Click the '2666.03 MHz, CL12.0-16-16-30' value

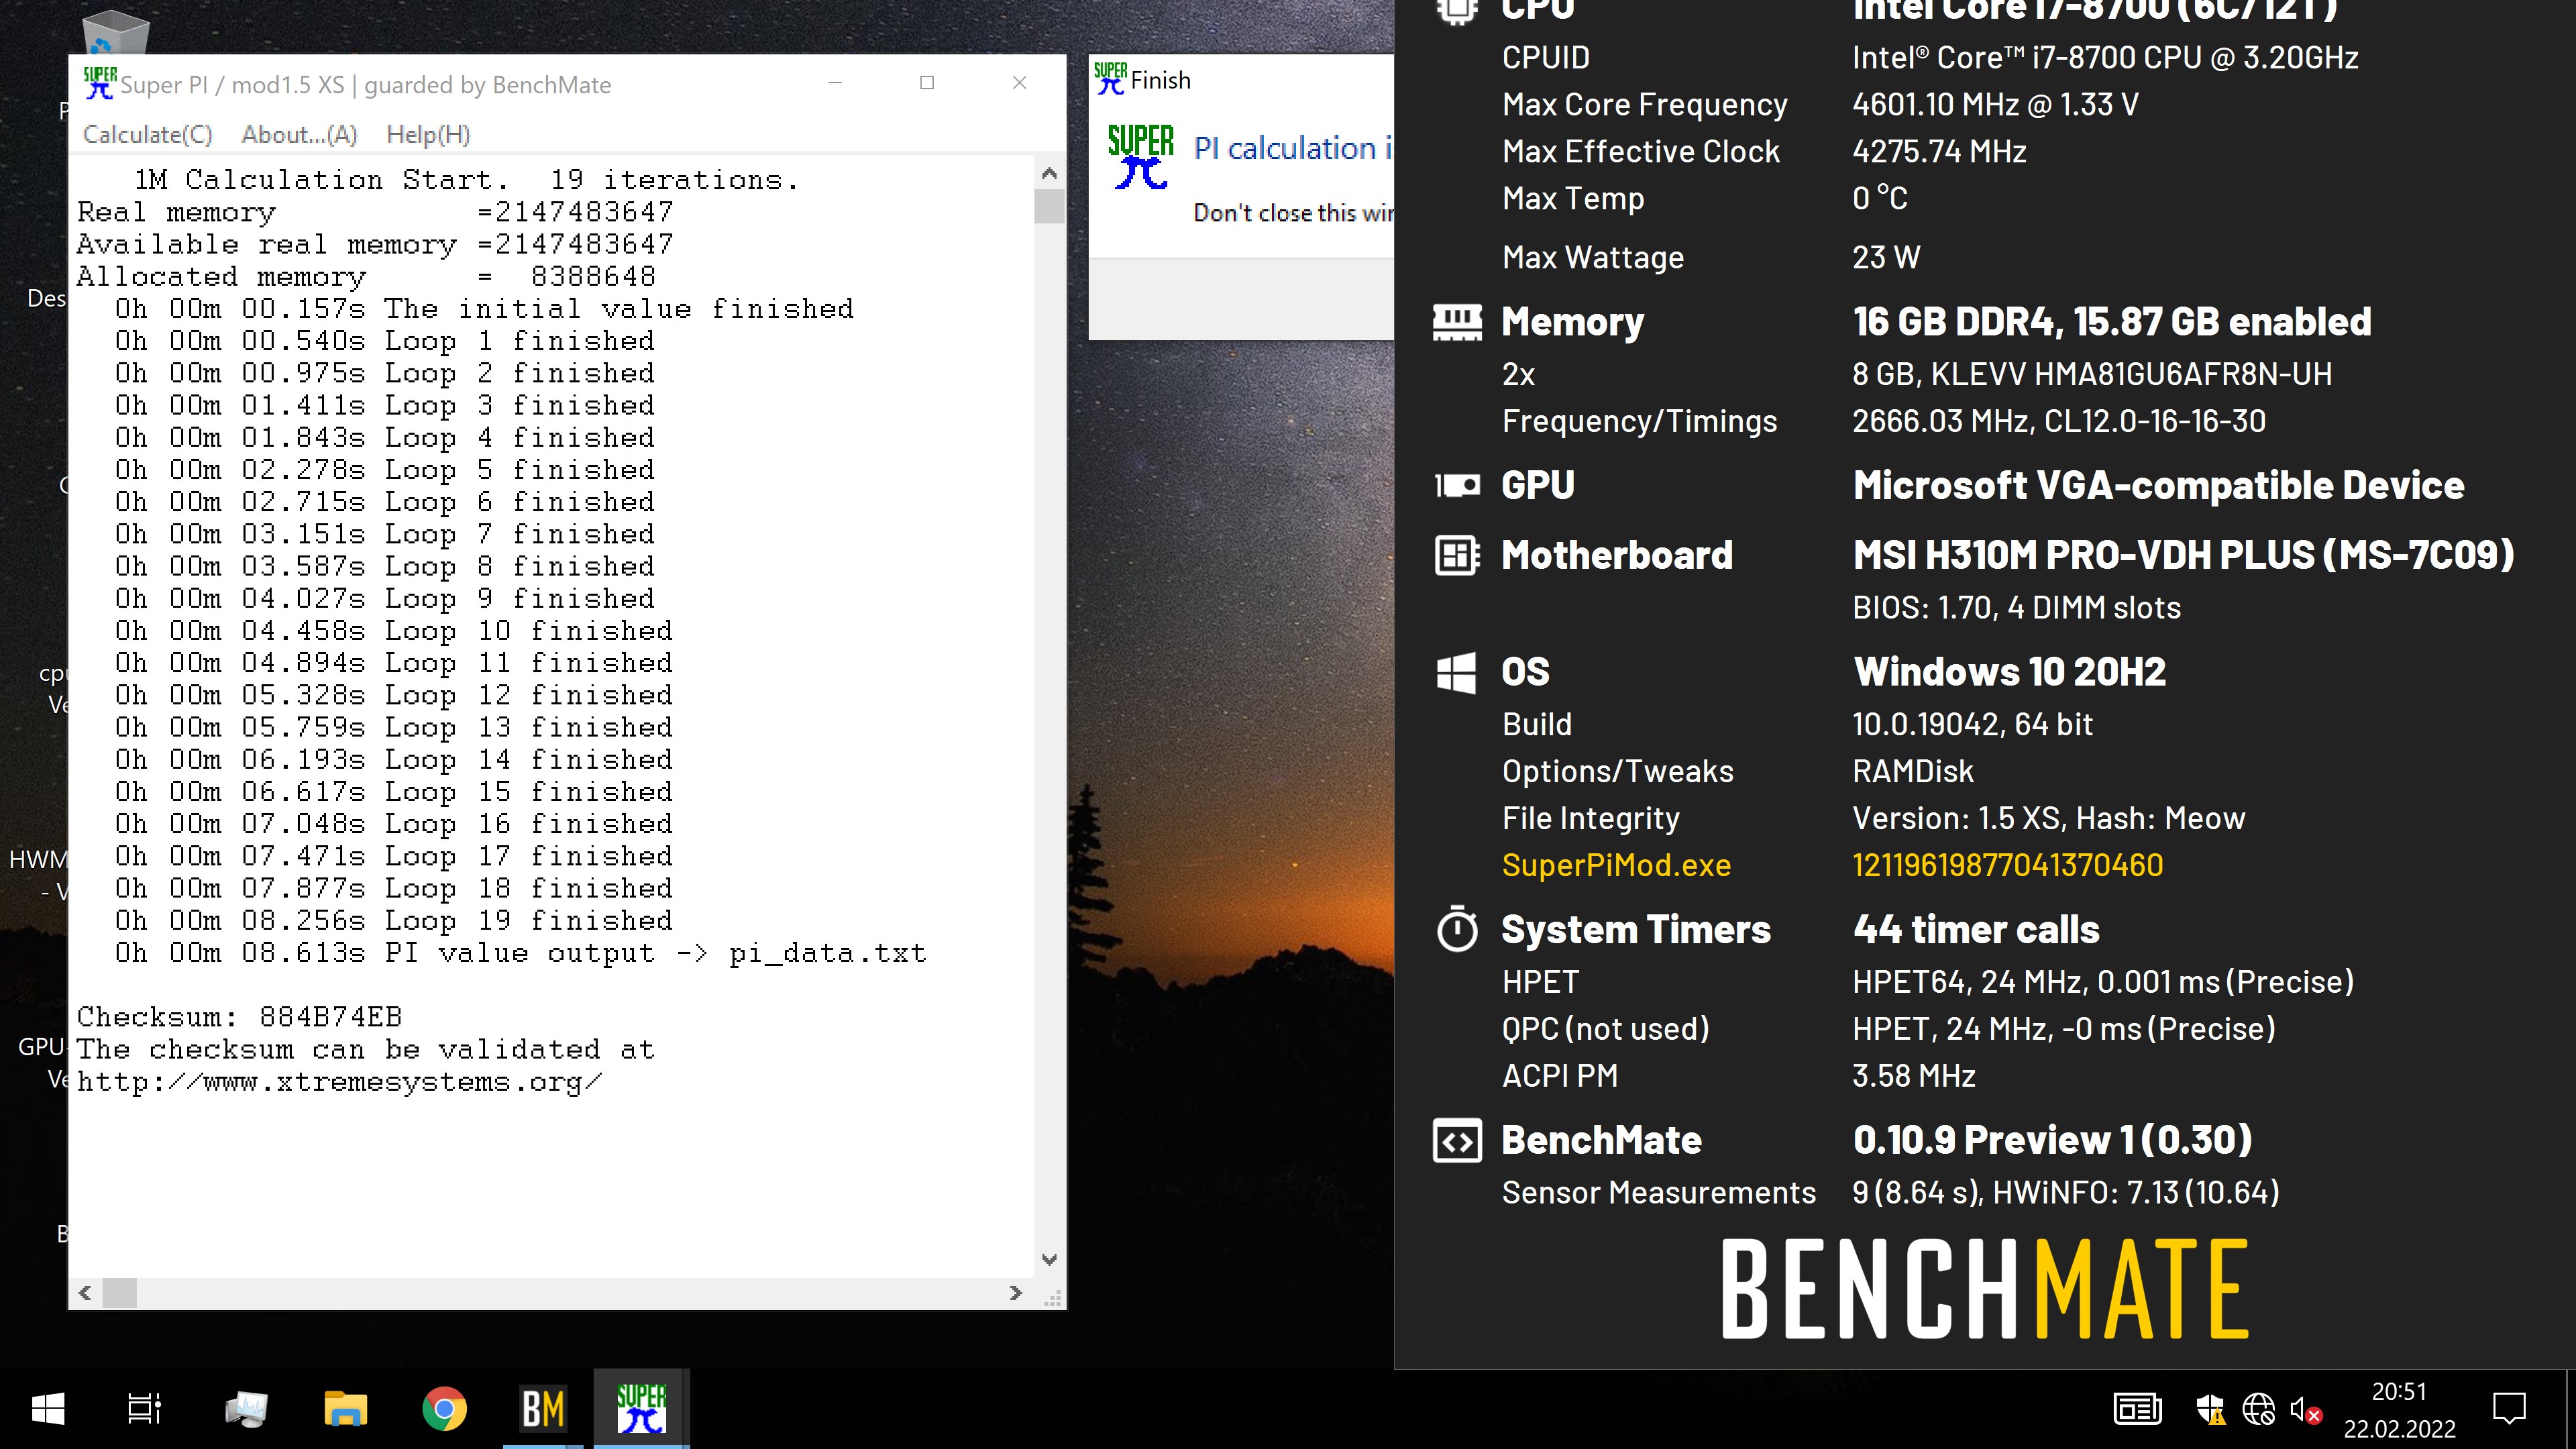tap(2059, 421)
